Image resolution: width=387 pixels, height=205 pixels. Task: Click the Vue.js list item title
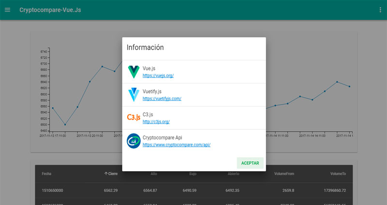(x=149, y=68)
